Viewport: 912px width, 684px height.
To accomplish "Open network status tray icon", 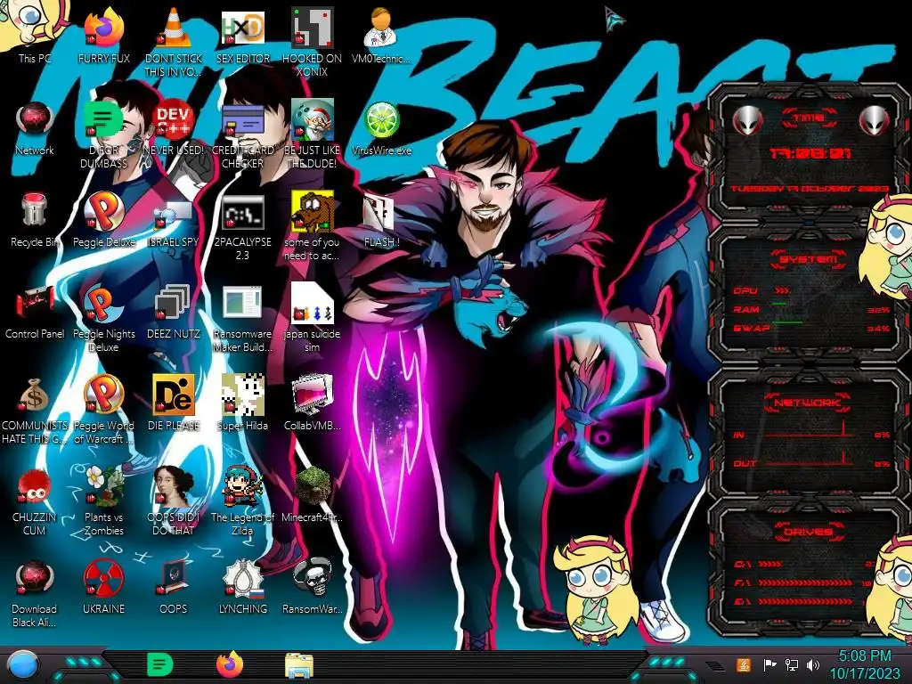I will click(x=792, y=664).
